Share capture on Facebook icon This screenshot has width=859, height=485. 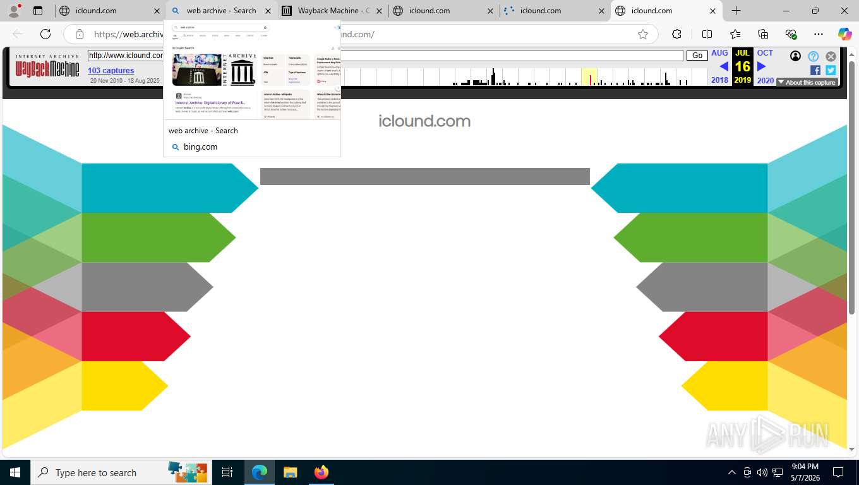point(815,70)
